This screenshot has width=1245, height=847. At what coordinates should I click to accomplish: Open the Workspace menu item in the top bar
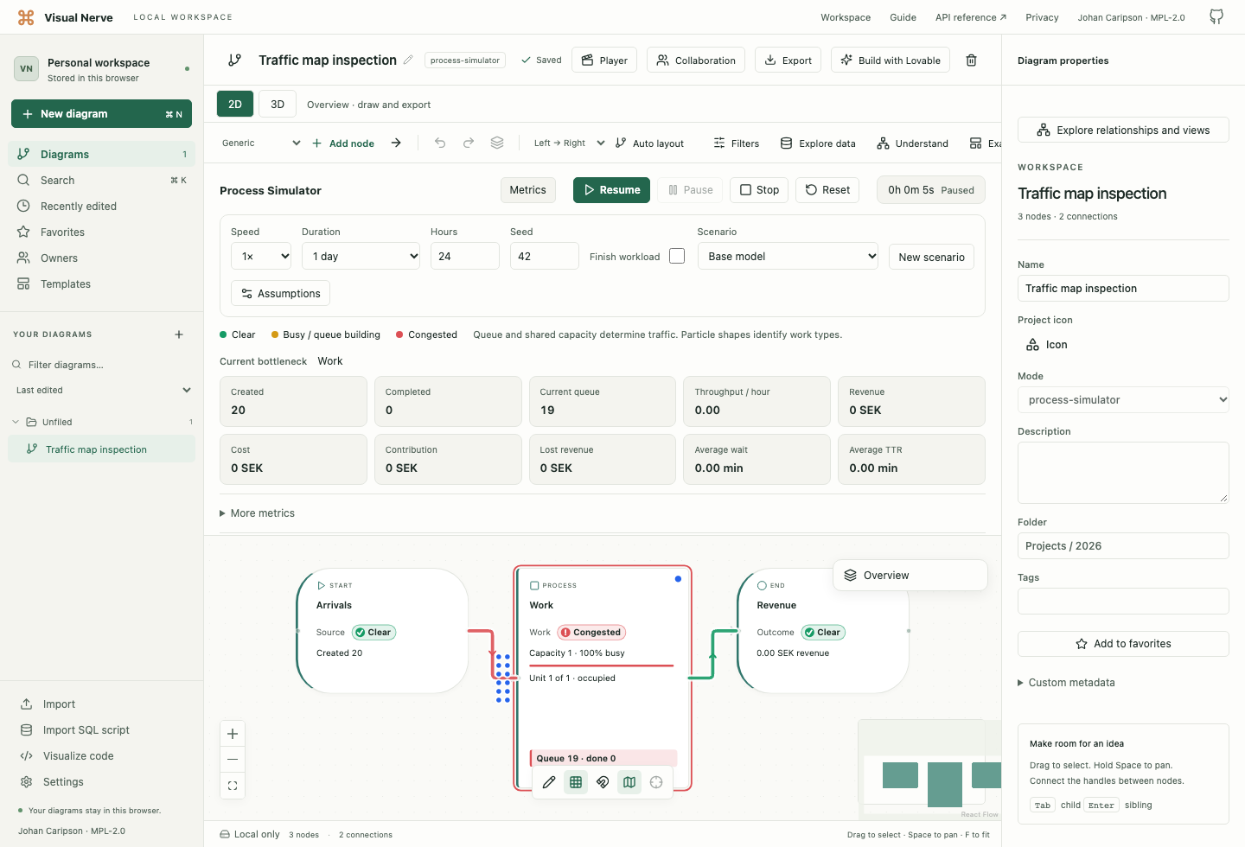pyautogui.click(x=846, y=17)
